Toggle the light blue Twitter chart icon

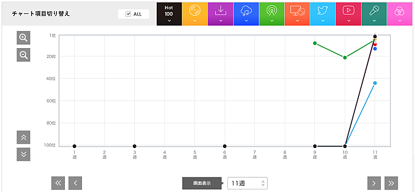tap(323, 14)
